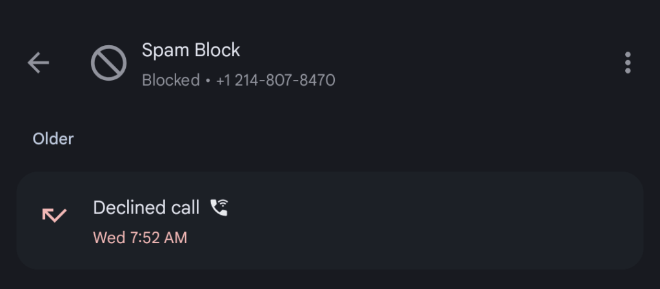Tap the word "Block" in the title
Image resolution: width=660 pixels, height=289 pixels.
(x=216, y=50)
